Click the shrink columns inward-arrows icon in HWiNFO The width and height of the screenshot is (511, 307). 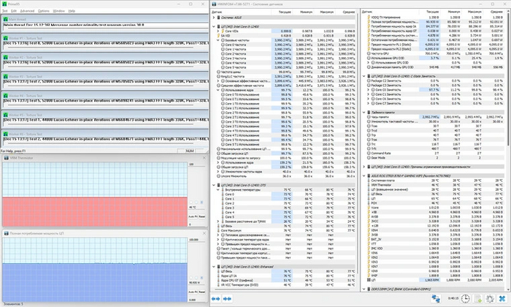[x=226, y=299]
